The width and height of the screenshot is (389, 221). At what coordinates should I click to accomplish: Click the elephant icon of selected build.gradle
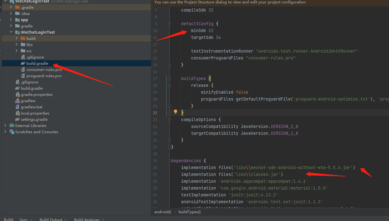(23, 63)
